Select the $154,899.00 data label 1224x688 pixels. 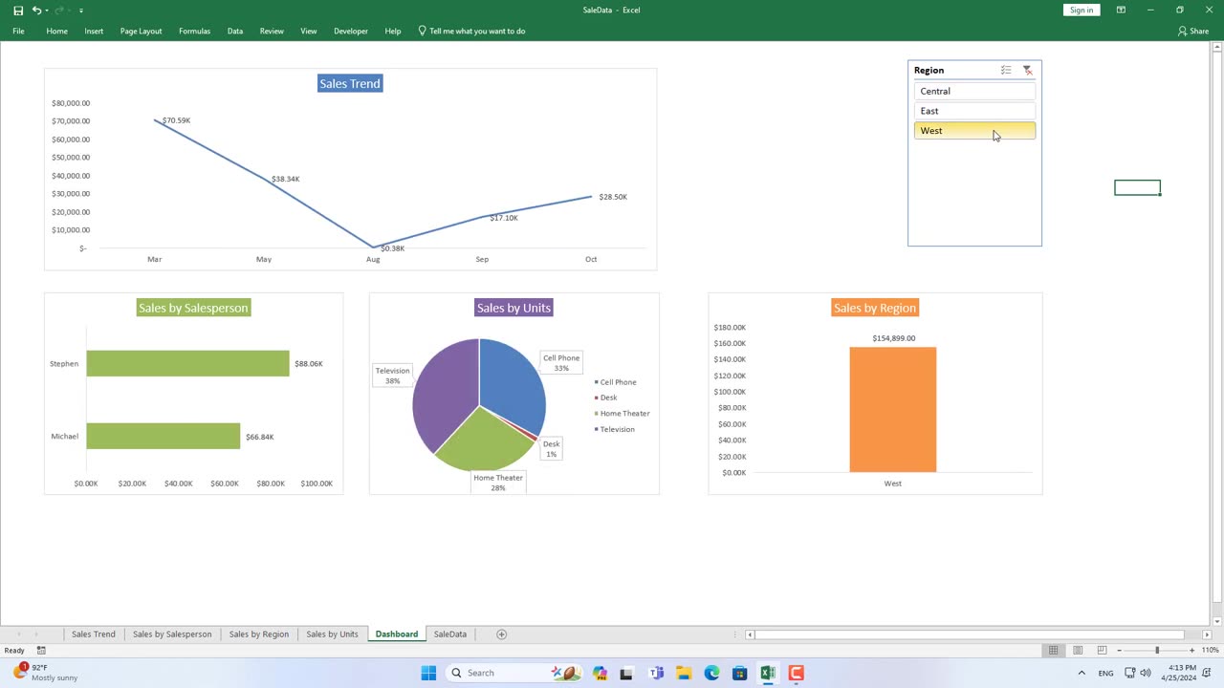[x=893, y=338]
